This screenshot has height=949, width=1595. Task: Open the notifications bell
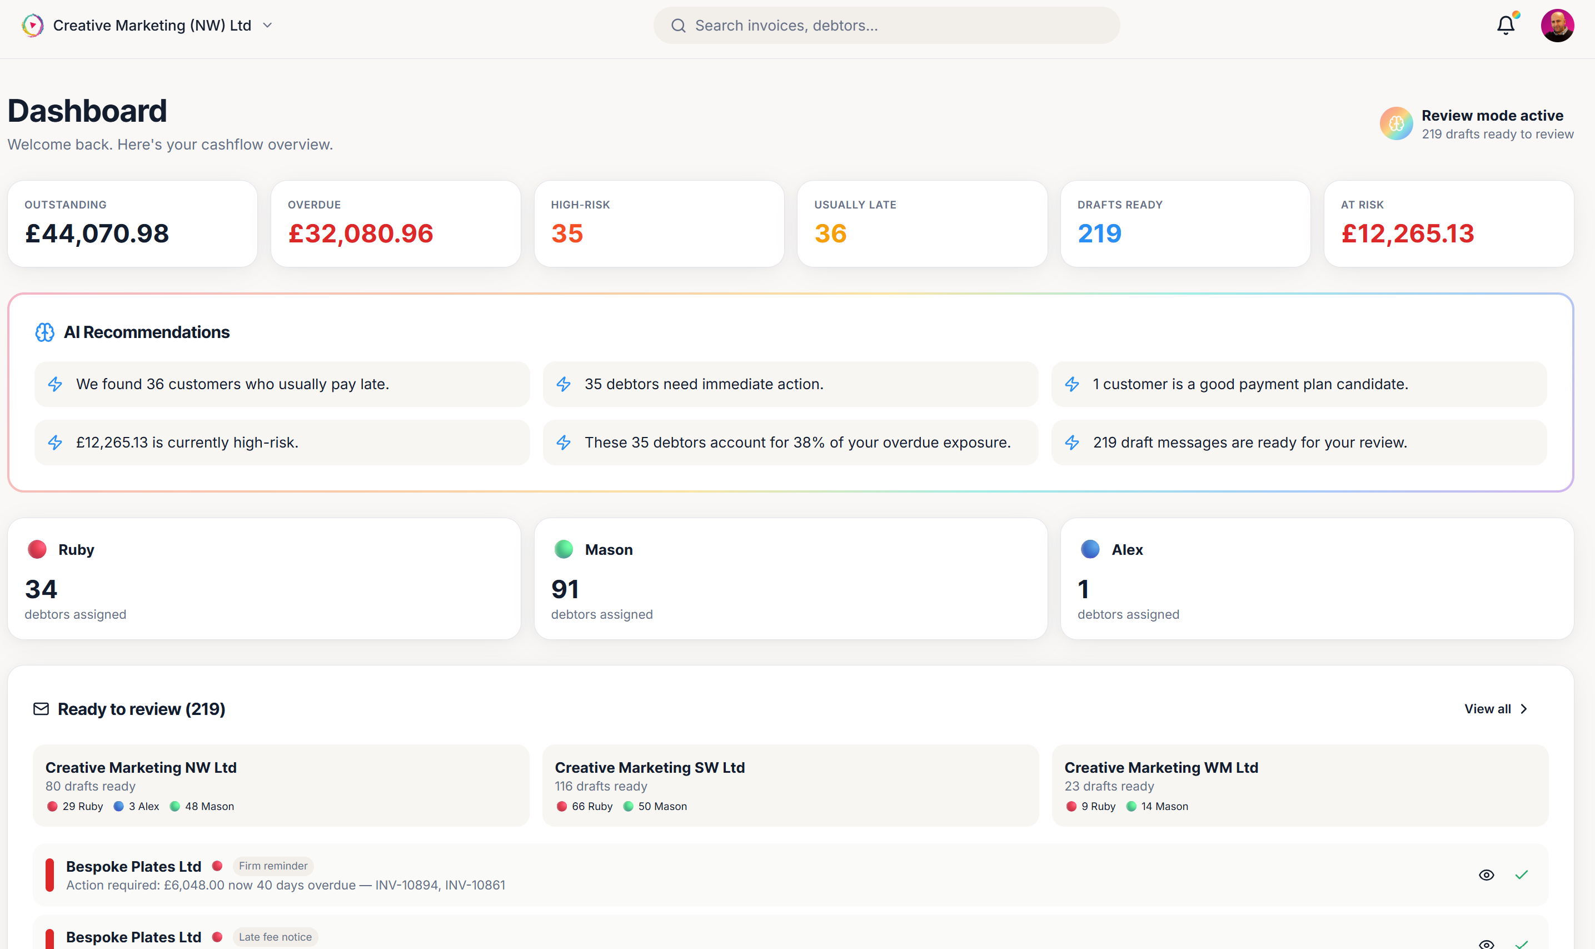click(1506, 25)
